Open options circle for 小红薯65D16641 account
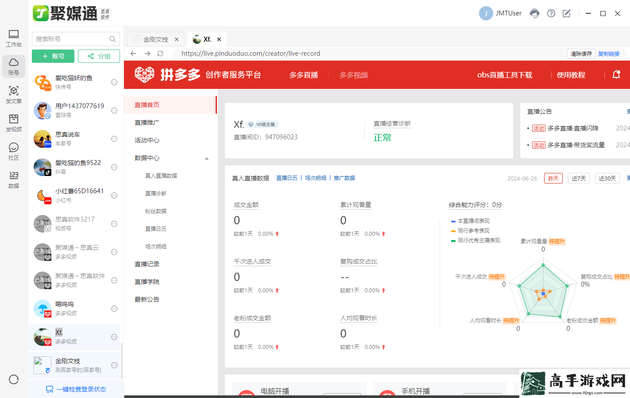 (x=114, y=195)
